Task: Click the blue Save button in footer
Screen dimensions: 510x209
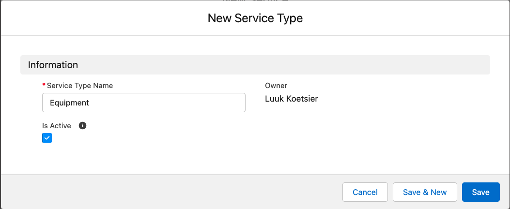Action: point(480,192)
